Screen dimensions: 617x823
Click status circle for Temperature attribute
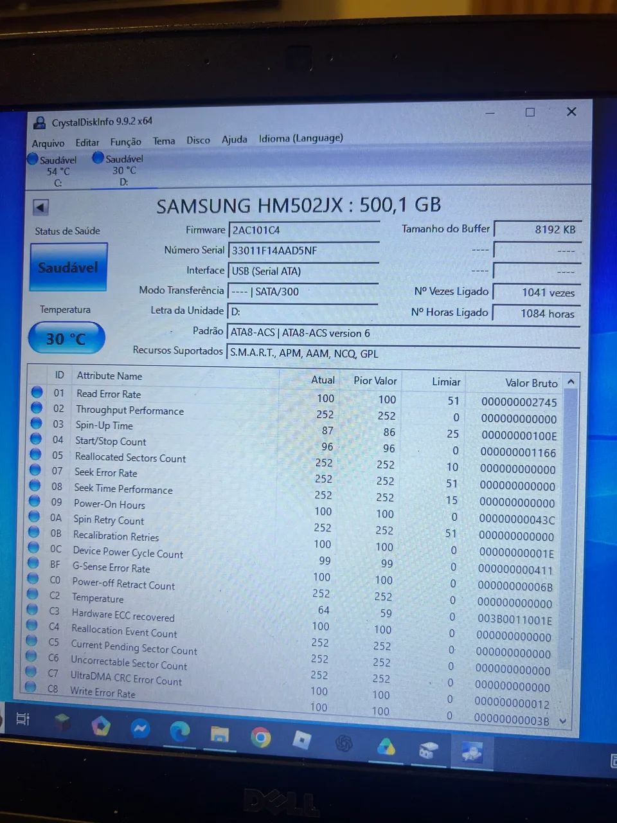point(33,594)
